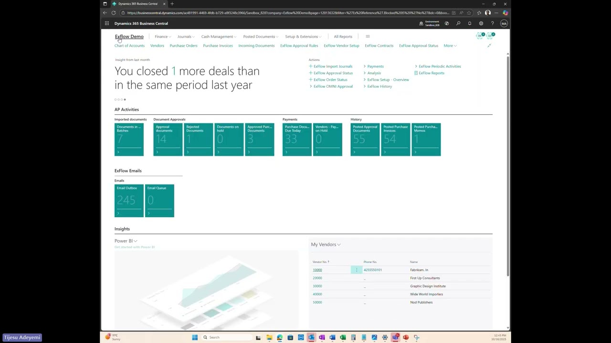Click the ExFlow Demo company link
Image resolution: width=611 pixels, height=343 pixels.
click(129, 37)
